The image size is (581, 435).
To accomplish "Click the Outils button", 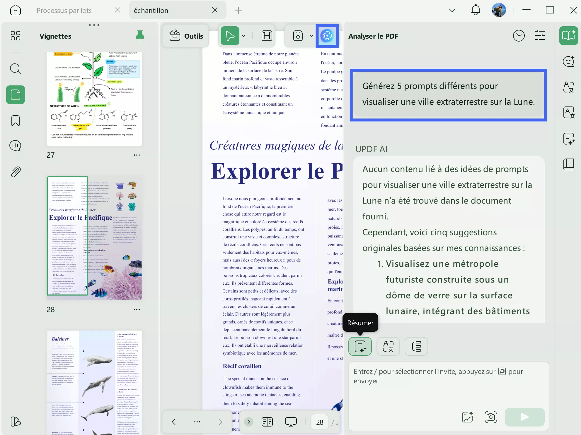I will click(x=186, y=36).
